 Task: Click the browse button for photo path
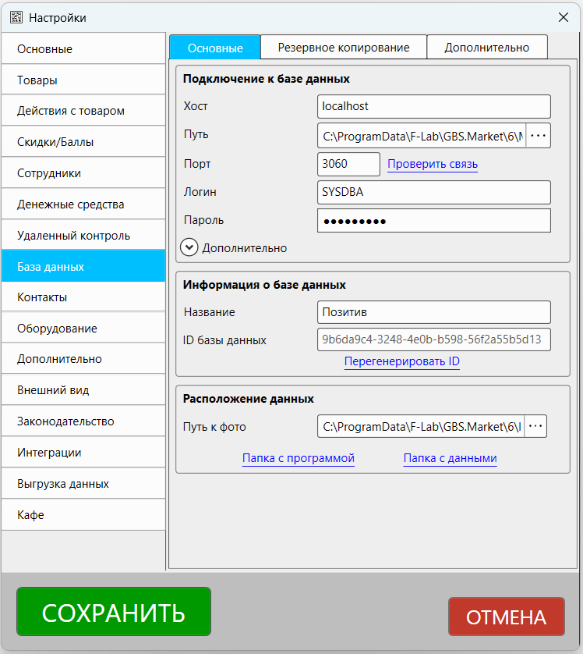(536, 426)
